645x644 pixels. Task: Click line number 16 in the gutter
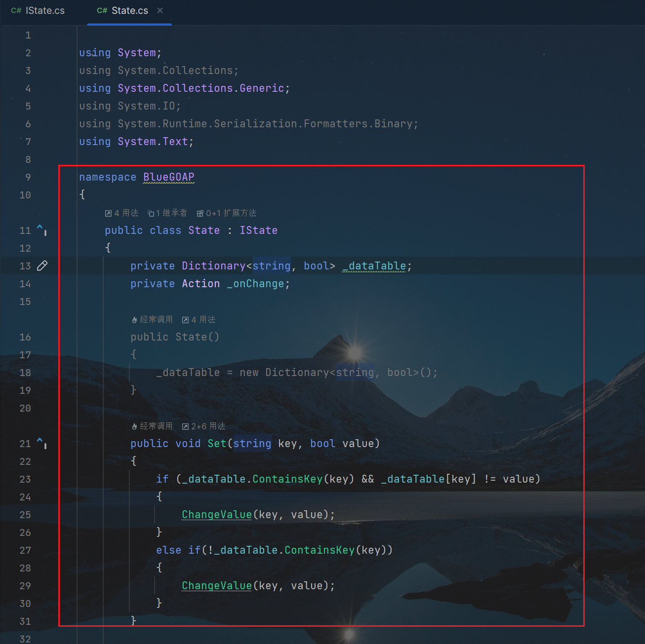(x=25, y=337)
